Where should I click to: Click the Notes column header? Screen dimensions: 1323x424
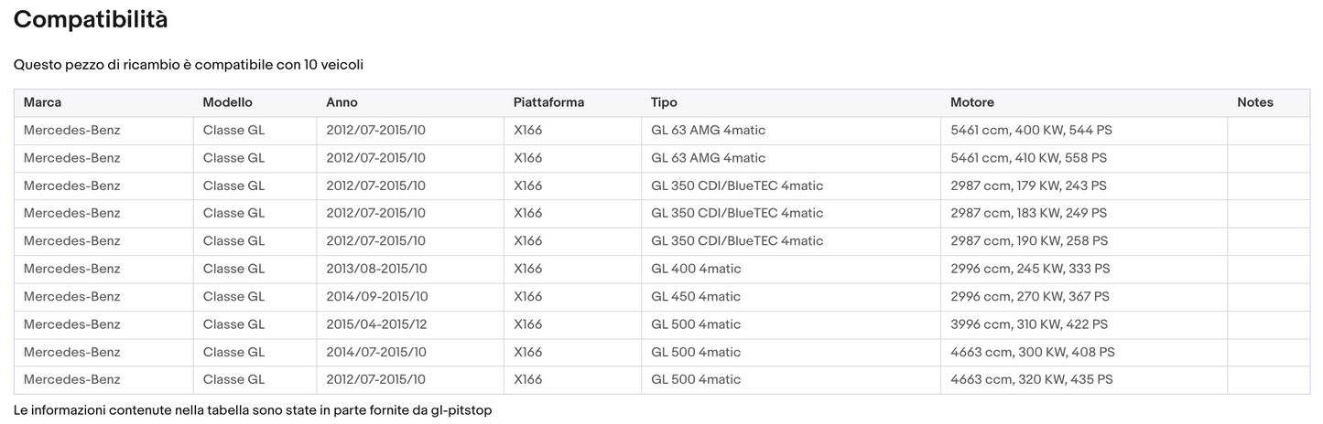tap(1254, 102)
